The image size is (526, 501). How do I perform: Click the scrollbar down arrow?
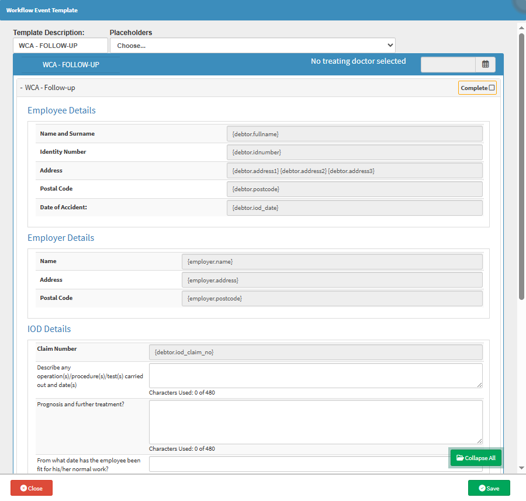tap(521, 468)
